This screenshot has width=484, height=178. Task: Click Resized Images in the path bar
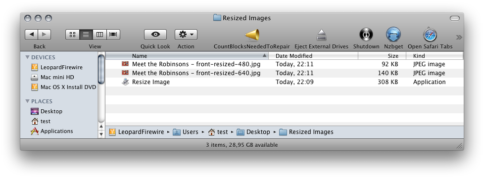306,132
